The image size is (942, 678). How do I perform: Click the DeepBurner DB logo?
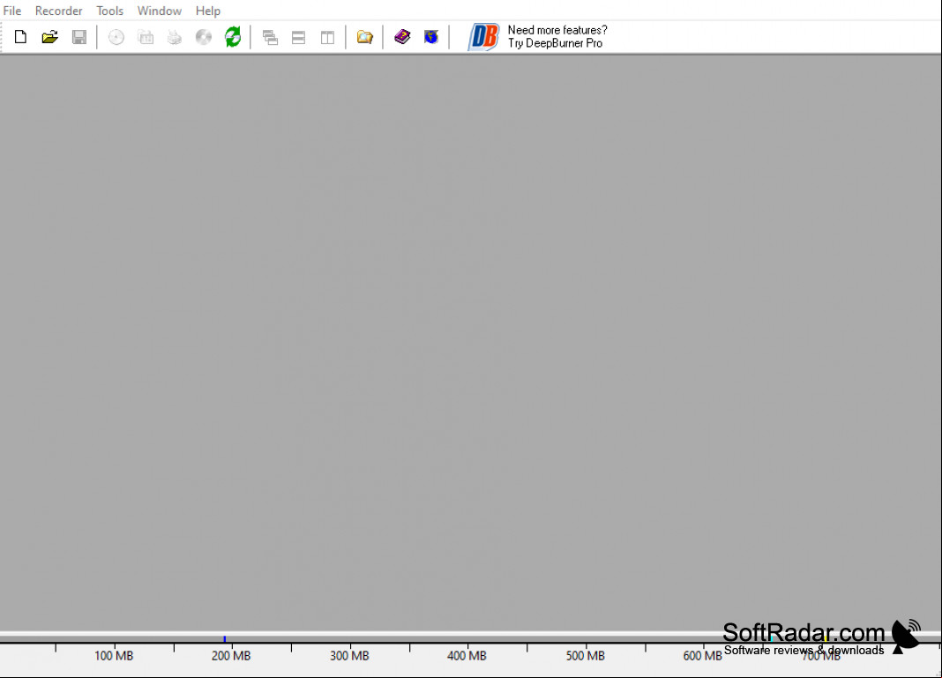(483, 37)
